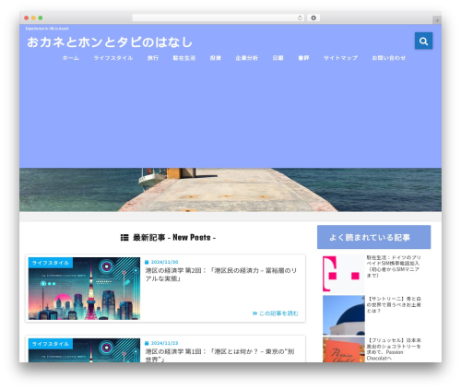Open the 旅行 menu item
Viewport: 461px width, 390px height.
(153, 58)
